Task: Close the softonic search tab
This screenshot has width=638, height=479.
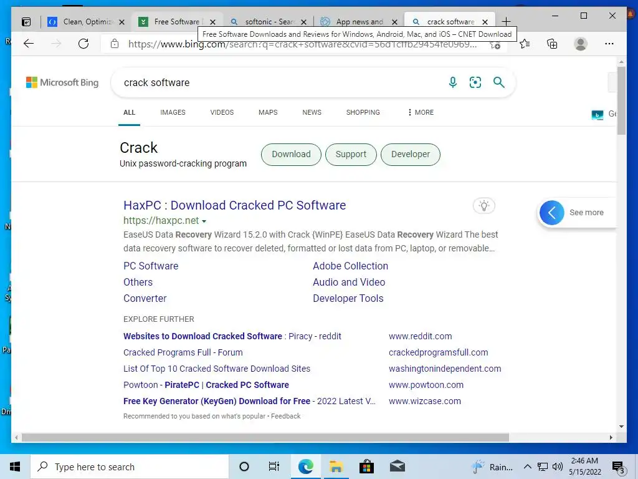Action: [x=303, y=22]
